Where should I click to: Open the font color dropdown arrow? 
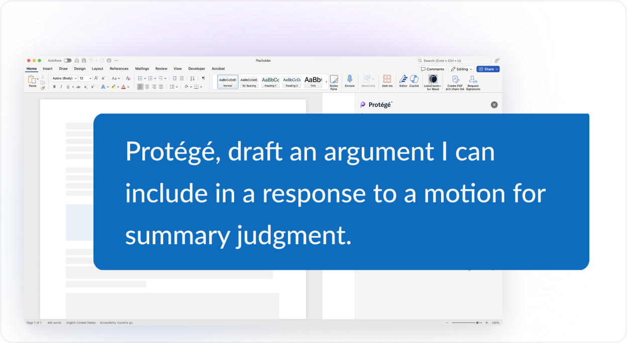click(x=128, y=87)
